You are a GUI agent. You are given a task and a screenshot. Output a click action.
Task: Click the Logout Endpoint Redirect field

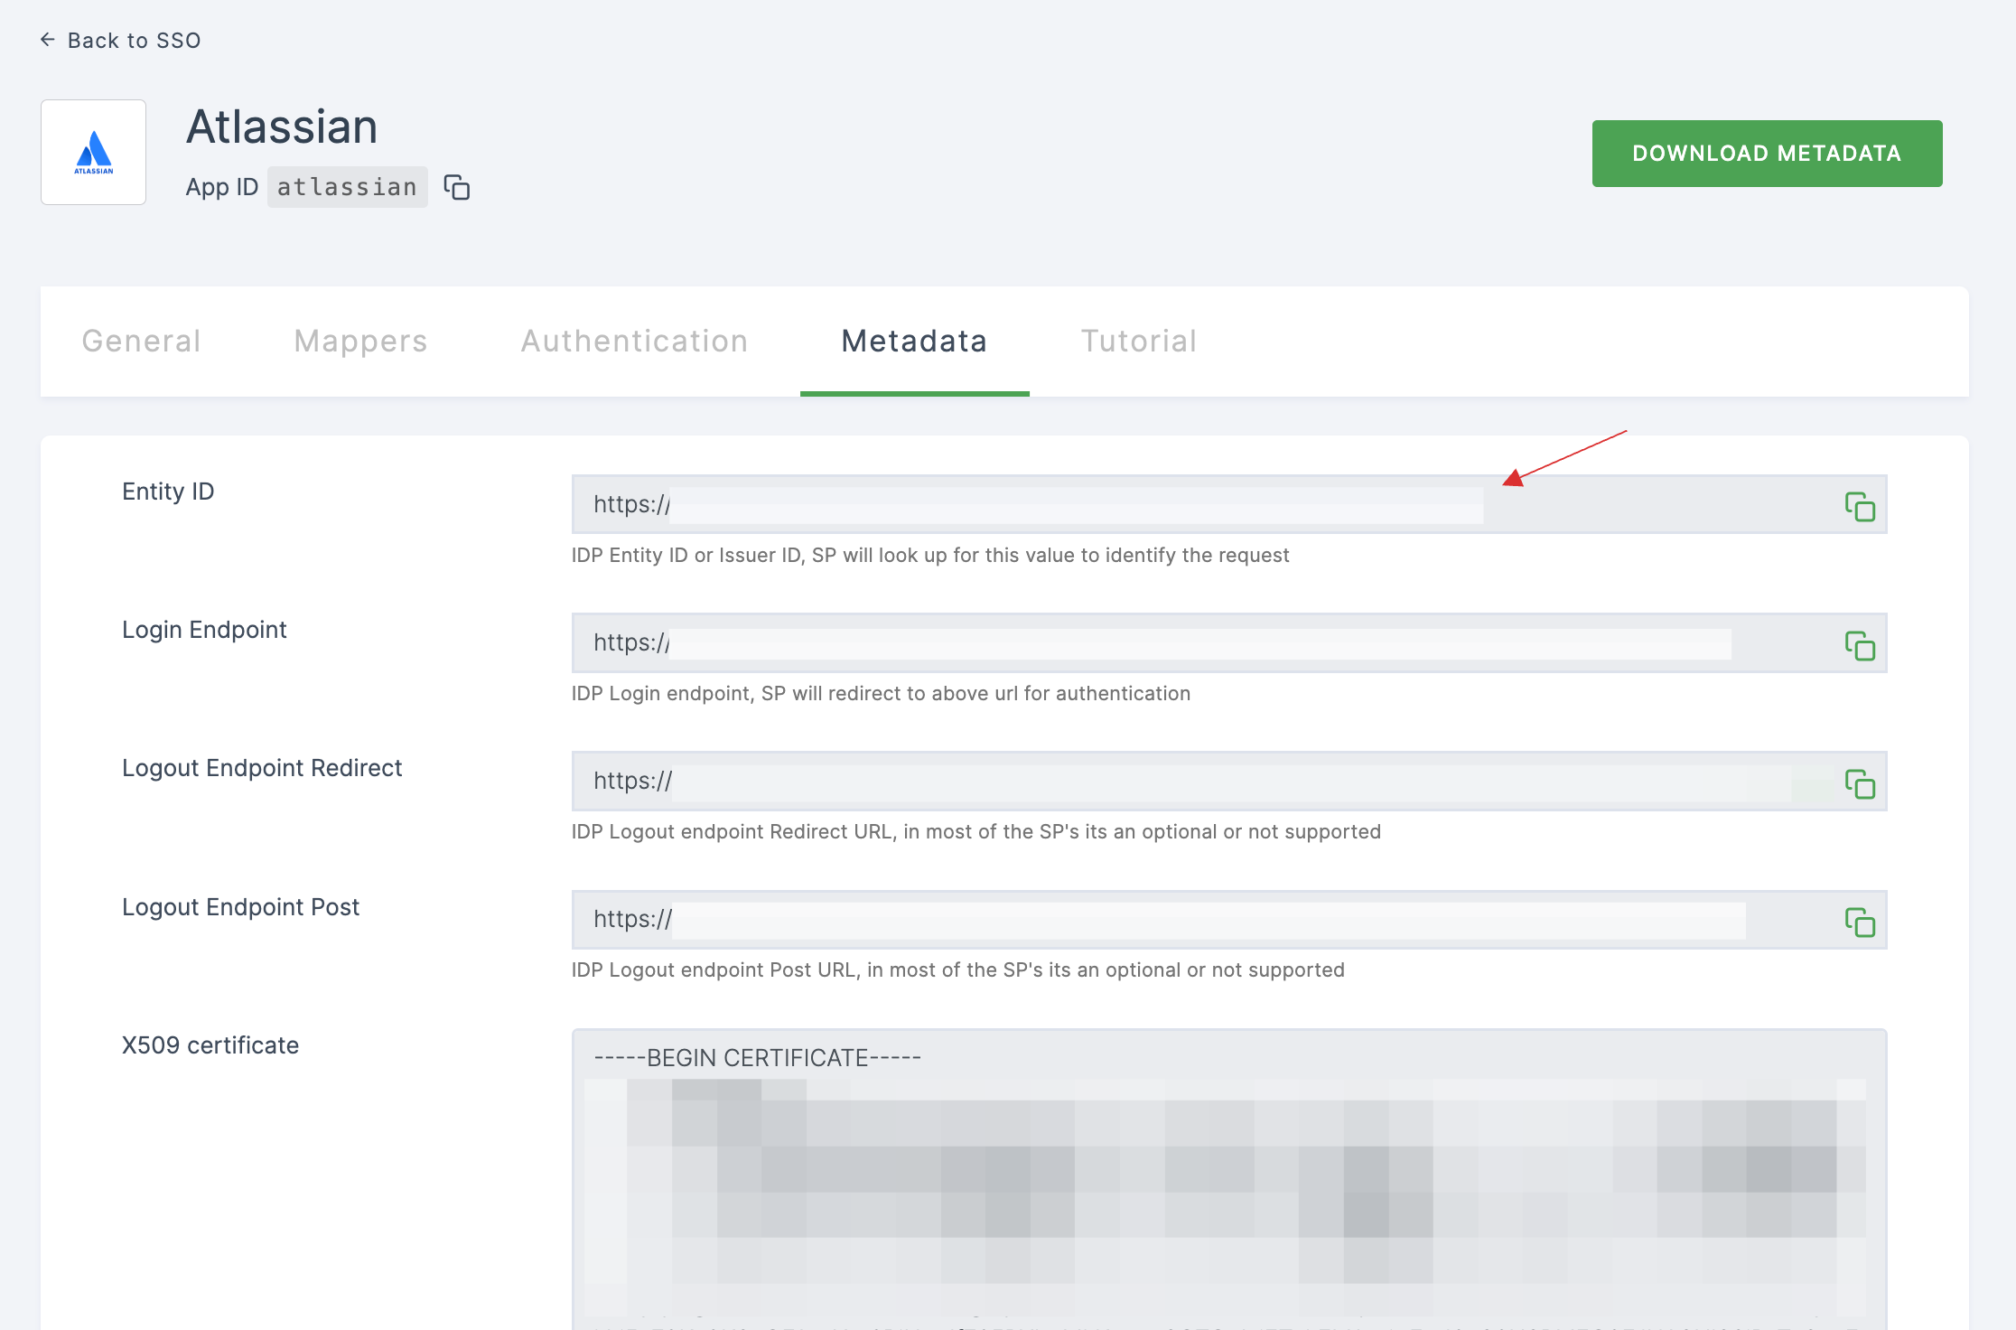tap(1229, 781)
